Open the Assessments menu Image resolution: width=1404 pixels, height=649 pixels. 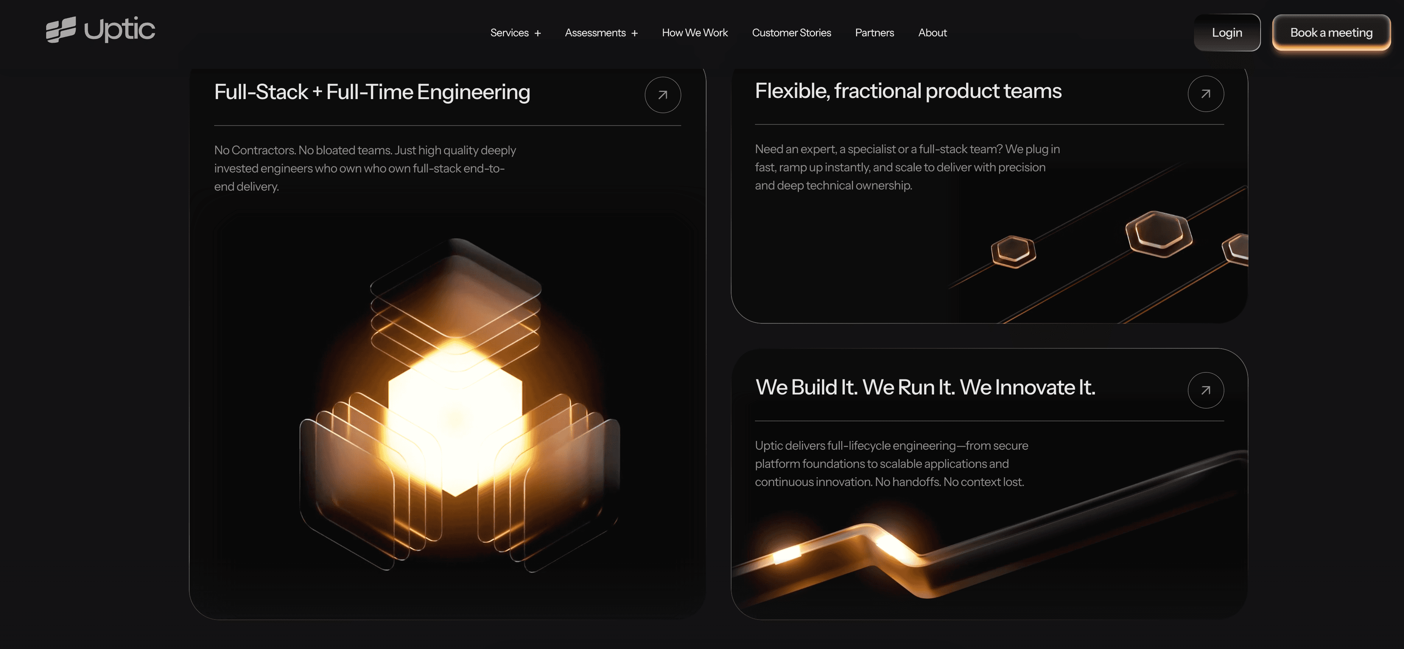pos(595,33)
